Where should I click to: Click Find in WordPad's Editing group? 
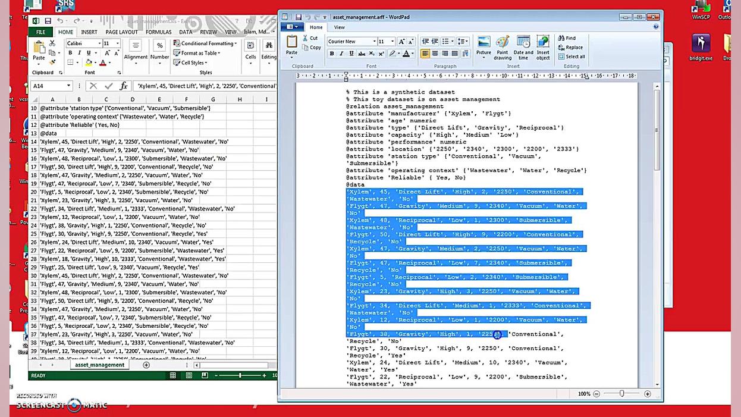pos(567,38)
